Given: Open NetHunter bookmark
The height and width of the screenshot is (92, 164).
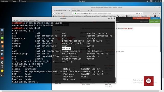Looking at the screenshot, I should [x=121, y=16].
